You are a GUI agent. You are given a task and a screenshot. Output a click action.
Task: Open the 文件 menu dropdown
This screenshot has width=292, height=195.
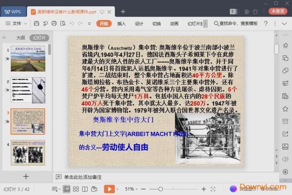pos(17,24)
